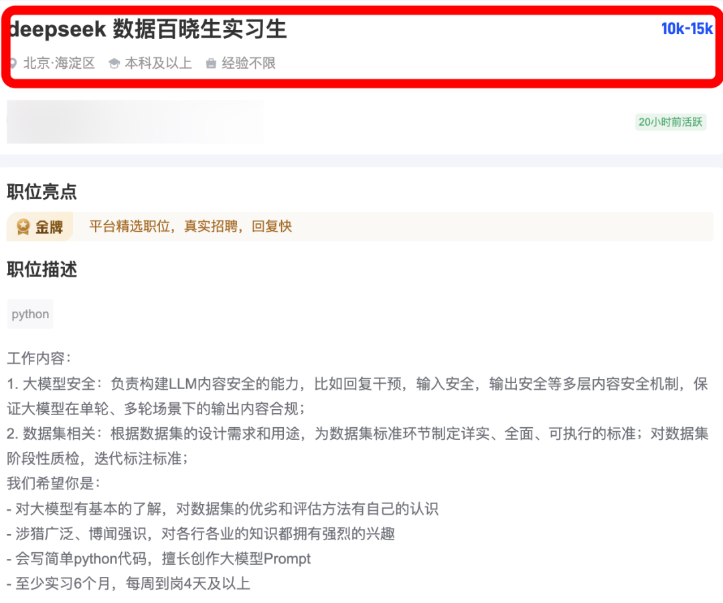Click the 10k-15k salary text
Image resolution: width=723 pixels, height=603 pixels.
pos(687,29)
